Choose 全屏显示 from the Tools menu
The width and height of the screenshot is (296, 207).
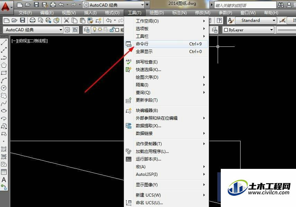[166, 52]
